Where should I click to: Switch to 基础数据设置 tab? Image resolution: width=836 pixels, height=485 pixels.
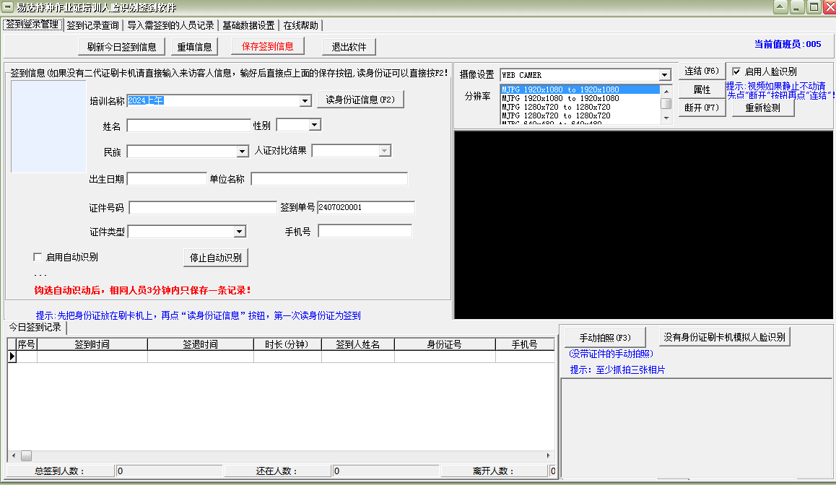pyautogui.click(x=248, y=25)
